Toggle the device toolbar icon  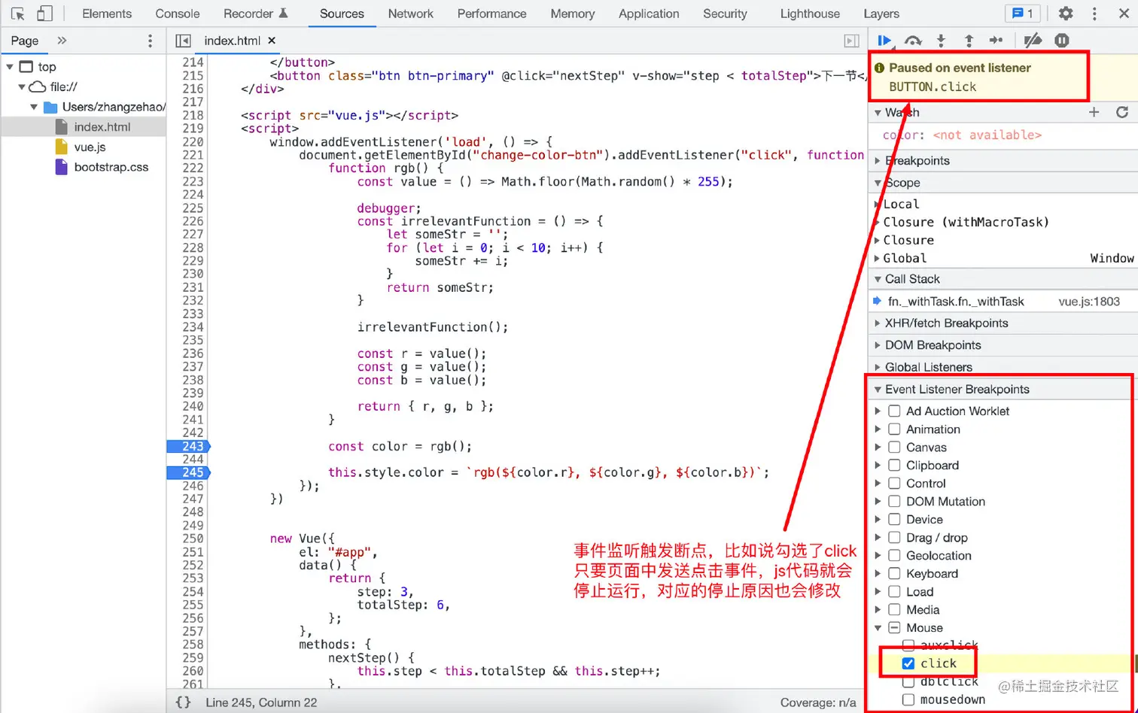click(45, 14)
